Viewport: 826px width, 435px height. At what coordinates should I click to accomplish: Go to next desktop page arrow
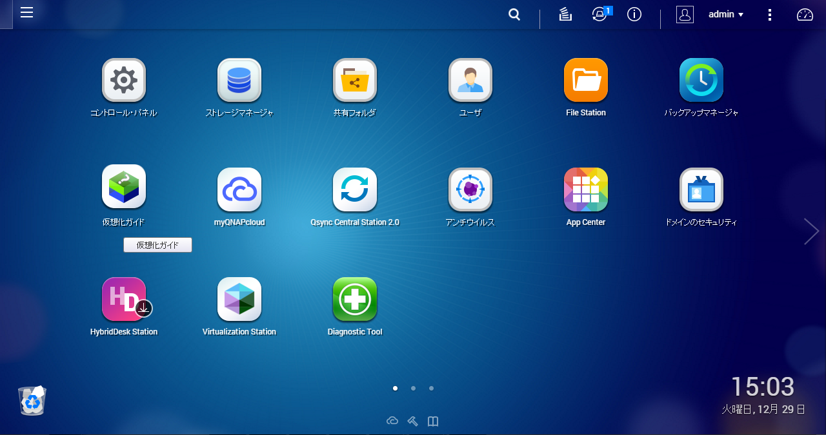point(811,231)
